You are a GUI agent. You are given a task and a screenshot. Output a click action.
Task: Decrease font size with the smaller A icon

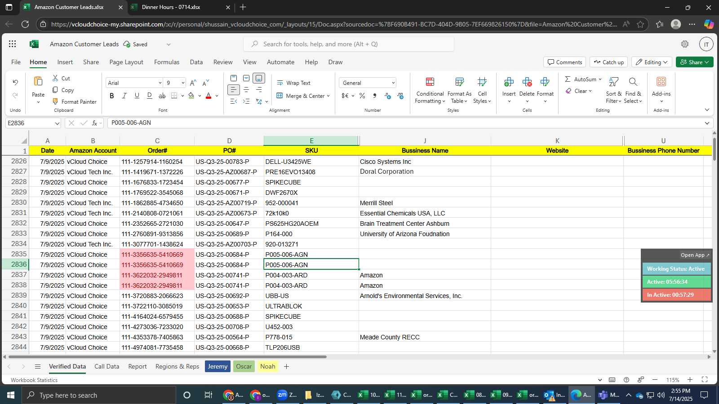(x=206, y=83)
